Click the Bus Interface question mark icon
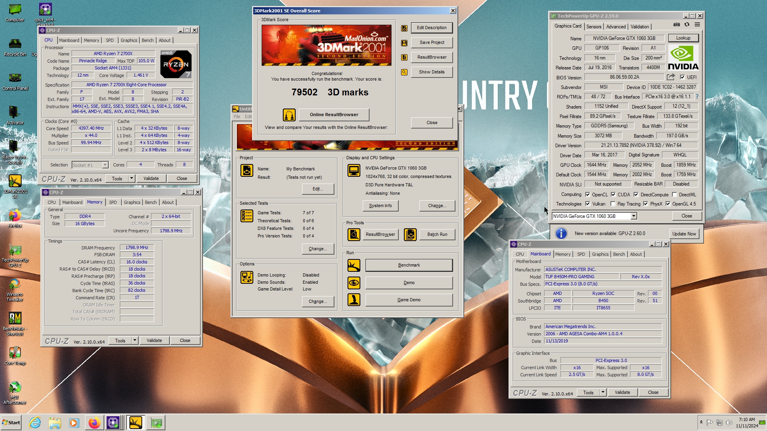The image size is (767, 431). [x=697, y=97]
